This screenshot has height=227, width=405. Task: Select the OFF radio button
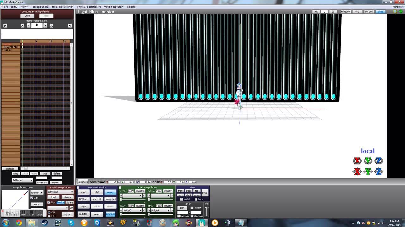(x=49, y=216)
